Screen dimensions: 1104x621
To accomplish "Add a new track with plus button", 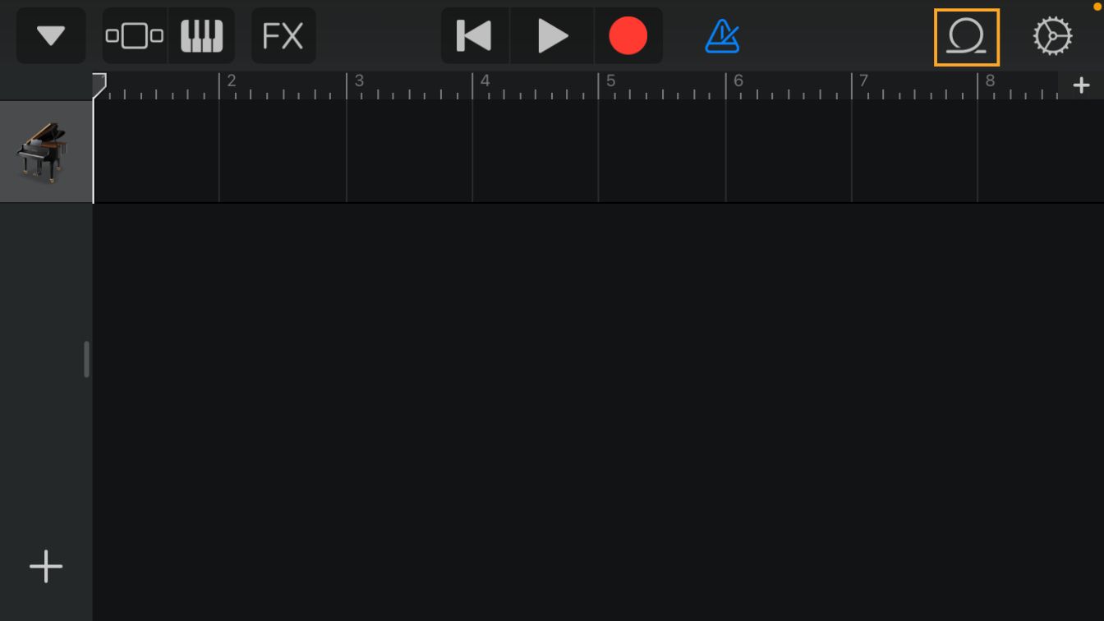I will 46,567.
